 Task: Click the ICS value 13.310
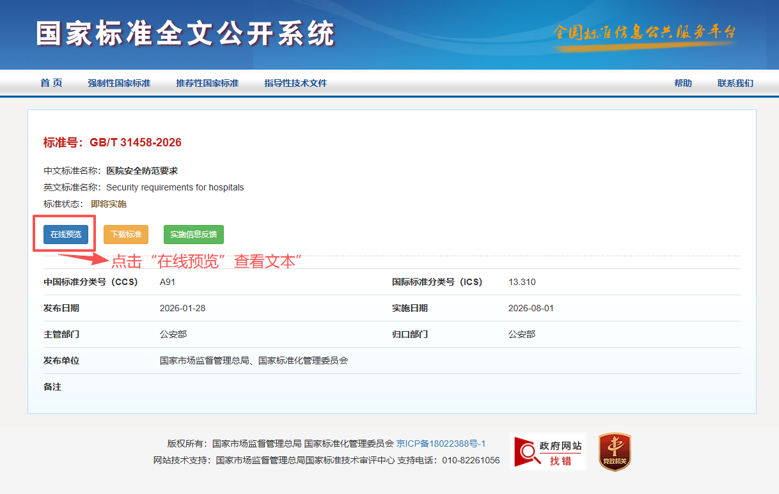pos(522,282)
